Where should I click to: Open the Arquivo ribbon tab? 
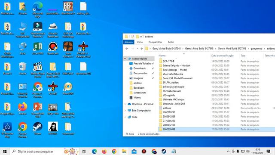(128, 42)
